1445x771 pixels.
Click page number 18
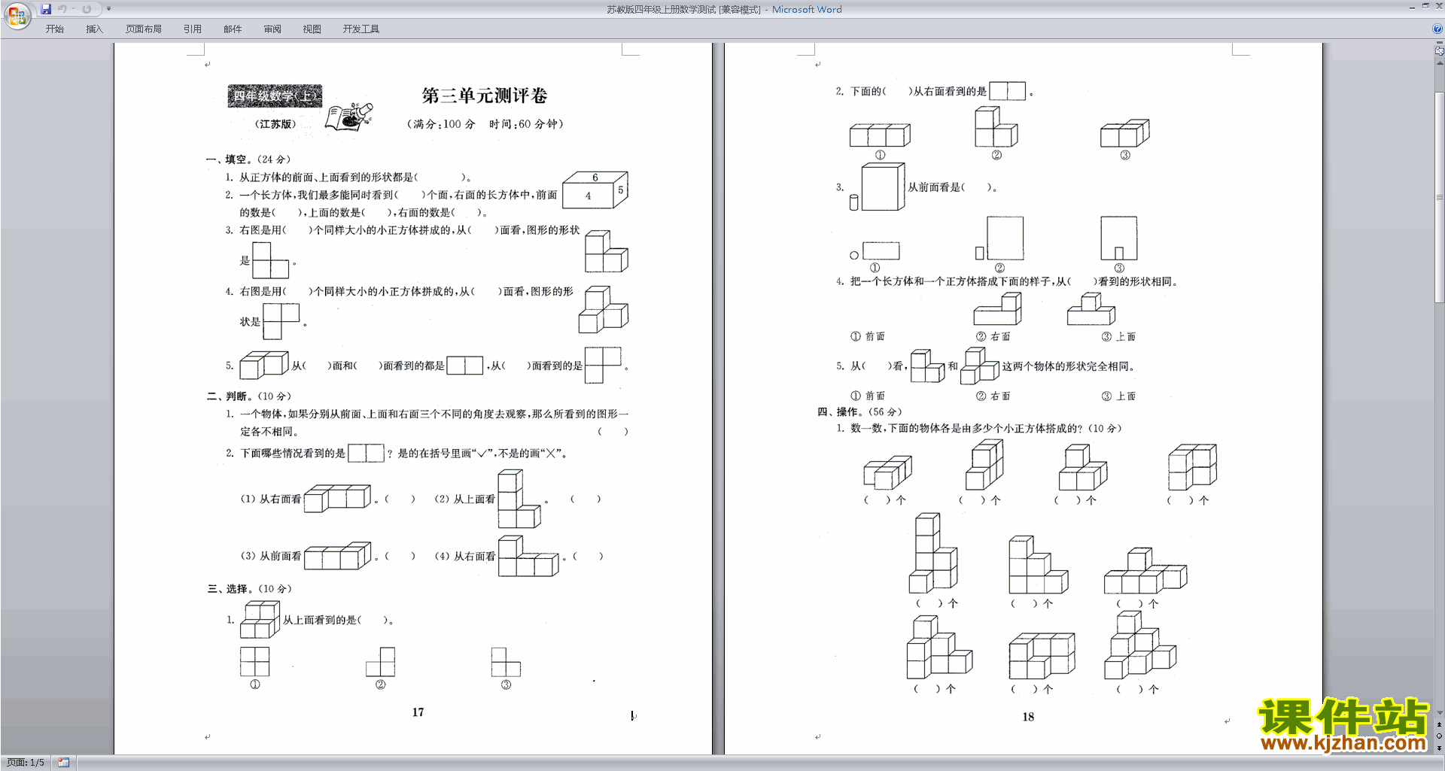click(1028, 717)
